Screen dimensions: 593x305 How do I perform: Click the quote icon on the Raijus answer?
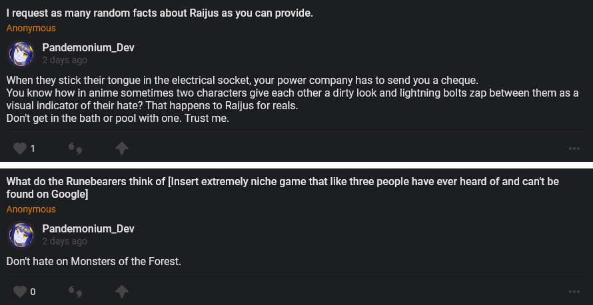75,149
